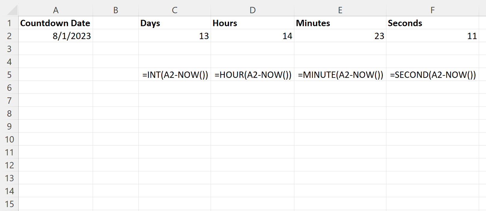Click the Seconds header cell
Image resolution: width=486 pixels, height=211 pixels.
coord(432,23)
